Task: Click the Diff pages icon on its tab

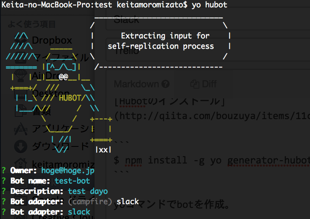Action: (x=196, y=84)
